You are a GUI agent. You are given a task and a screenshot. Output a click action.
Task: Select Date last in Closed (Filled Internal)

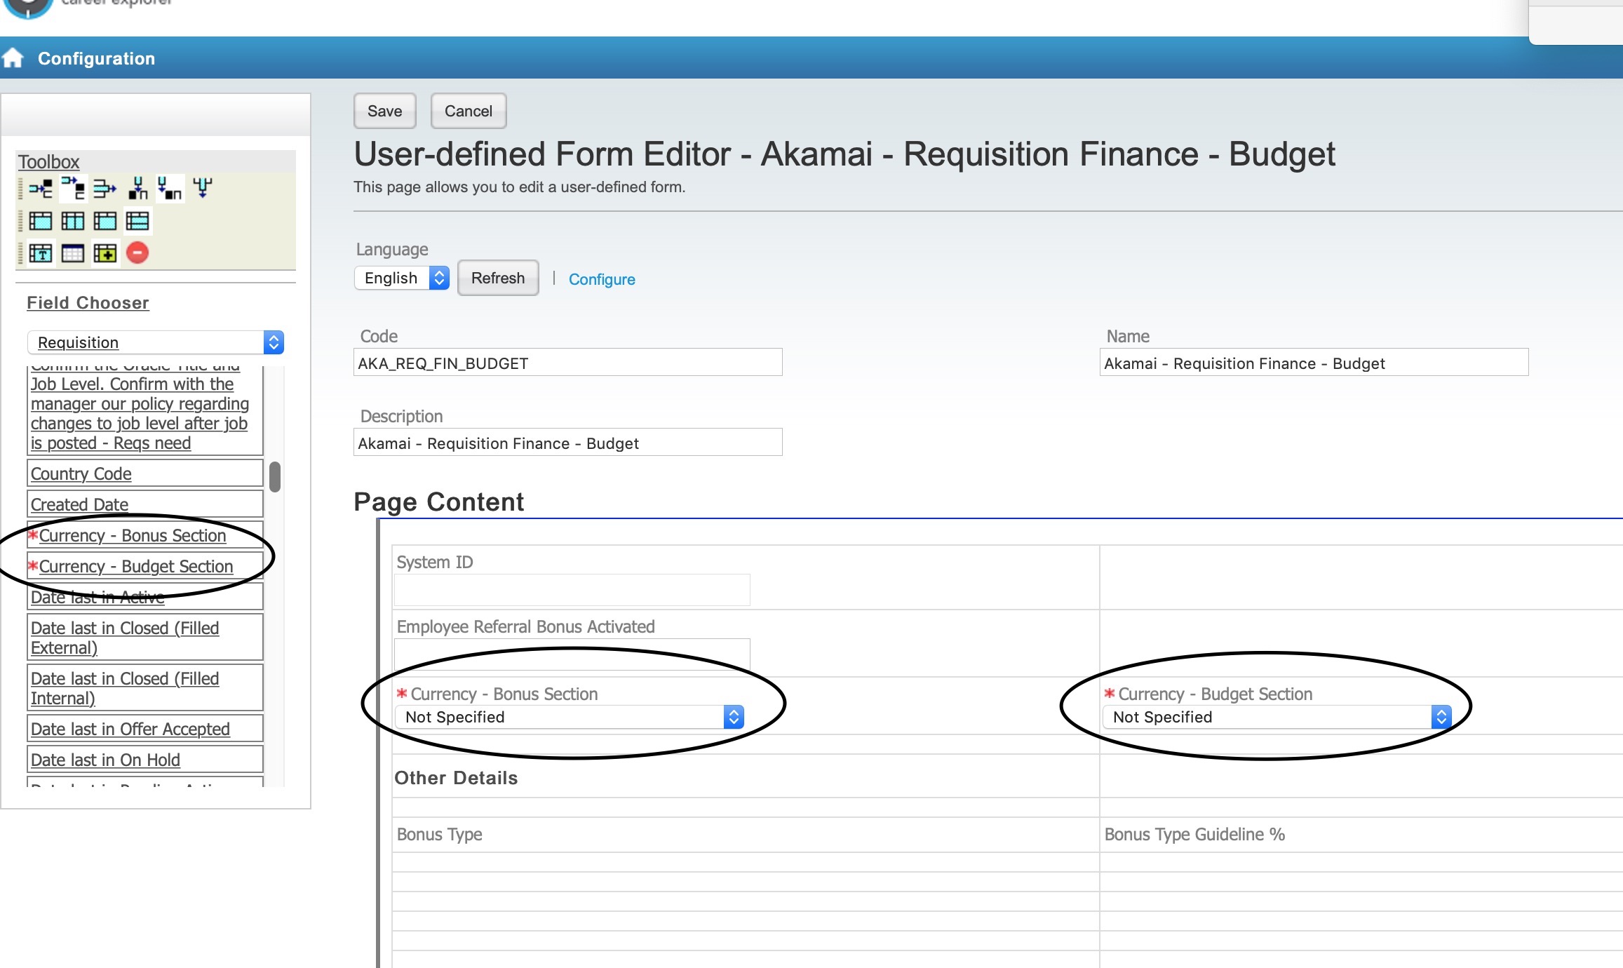point(145,688)
